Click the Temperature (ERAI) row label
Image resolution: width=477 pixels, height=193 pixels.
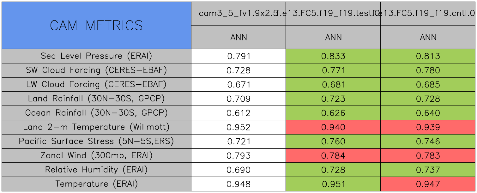tap(96, 184)
